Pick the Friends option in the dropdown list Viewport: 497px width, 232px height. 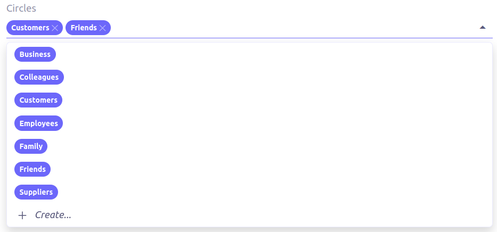click(x=32, y=169)
